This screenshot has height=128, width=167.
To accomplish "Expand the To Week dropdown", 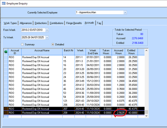I will coord(47,37).
